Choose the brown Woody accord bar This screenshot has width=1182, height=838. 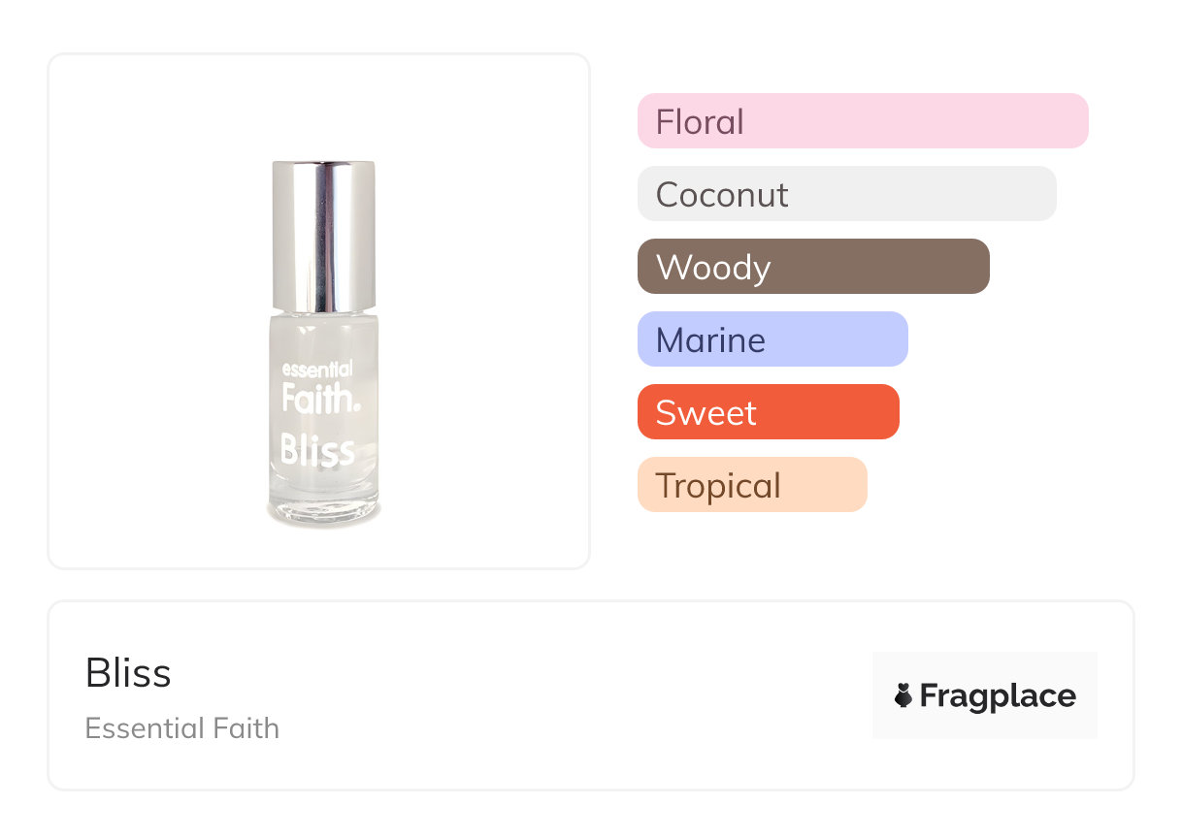click(812, 267)
